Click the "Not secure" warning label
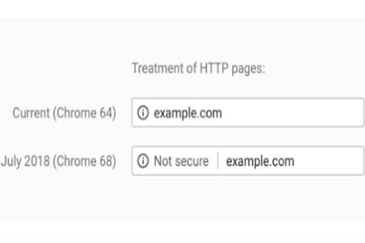The image size is (365, 243). tap(181, 161)
